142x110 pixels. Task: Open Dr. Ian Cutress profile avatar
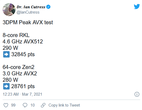9,10
